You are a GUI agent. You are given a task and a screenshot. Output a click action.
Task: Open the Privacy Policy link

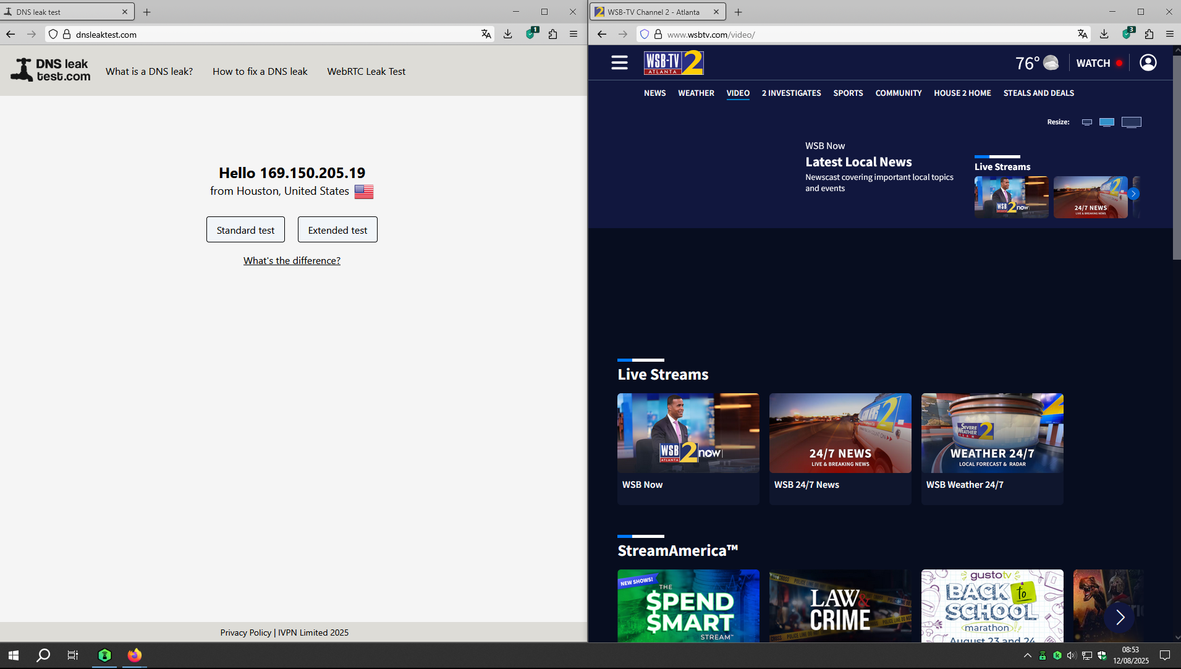click(246, 633)
